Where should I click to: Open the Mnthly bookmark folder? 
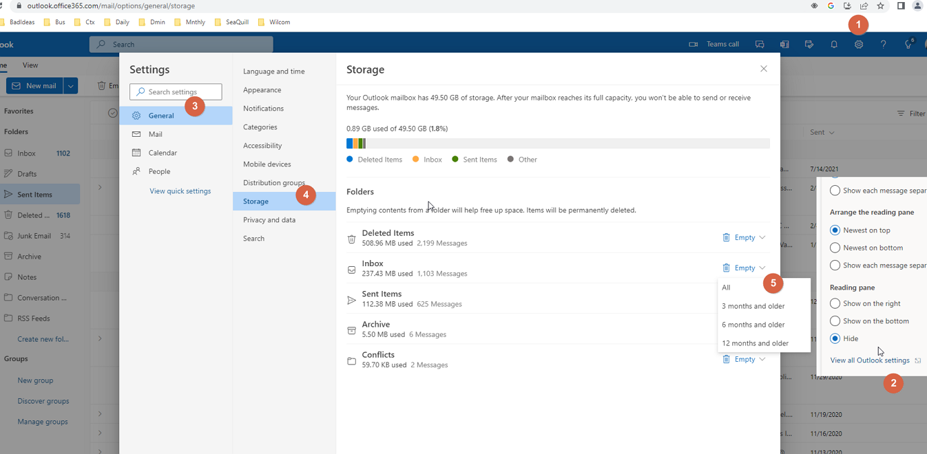click(190, 22)
